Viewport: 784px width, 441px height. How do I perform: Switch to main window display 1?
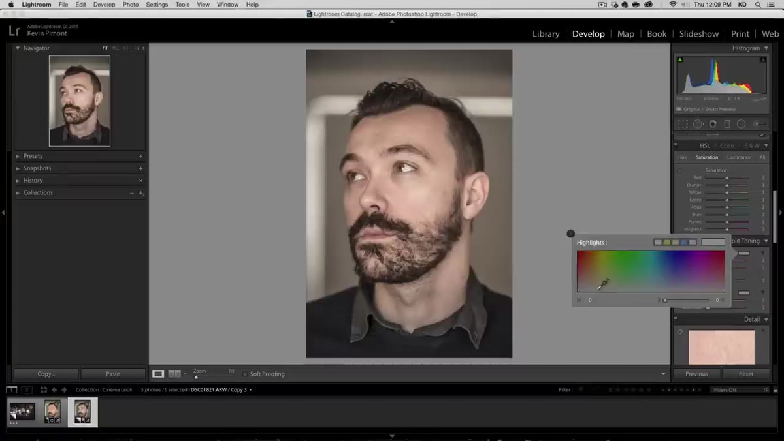pos(12,389)
